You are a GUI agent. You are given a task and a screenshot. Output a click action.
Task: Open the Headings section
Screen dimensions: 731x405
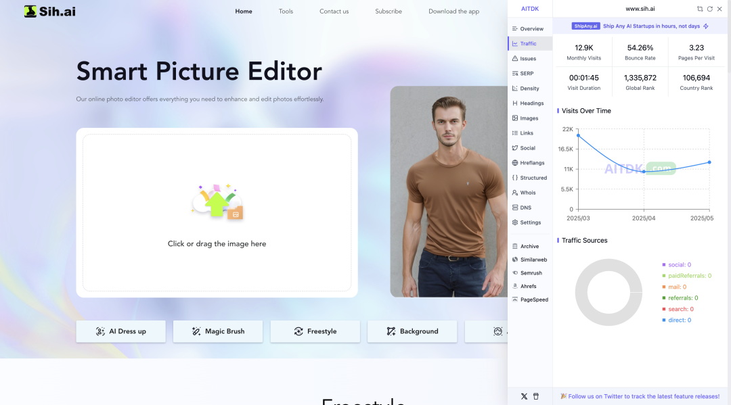[529, 103]
